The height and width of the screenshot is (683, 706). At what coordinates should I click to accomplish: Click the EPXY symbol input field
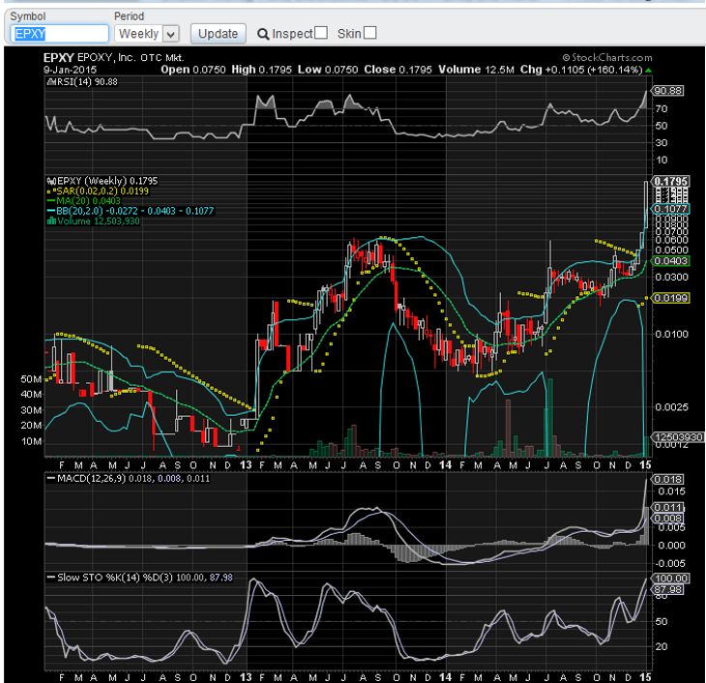click(x=59, y=34)
